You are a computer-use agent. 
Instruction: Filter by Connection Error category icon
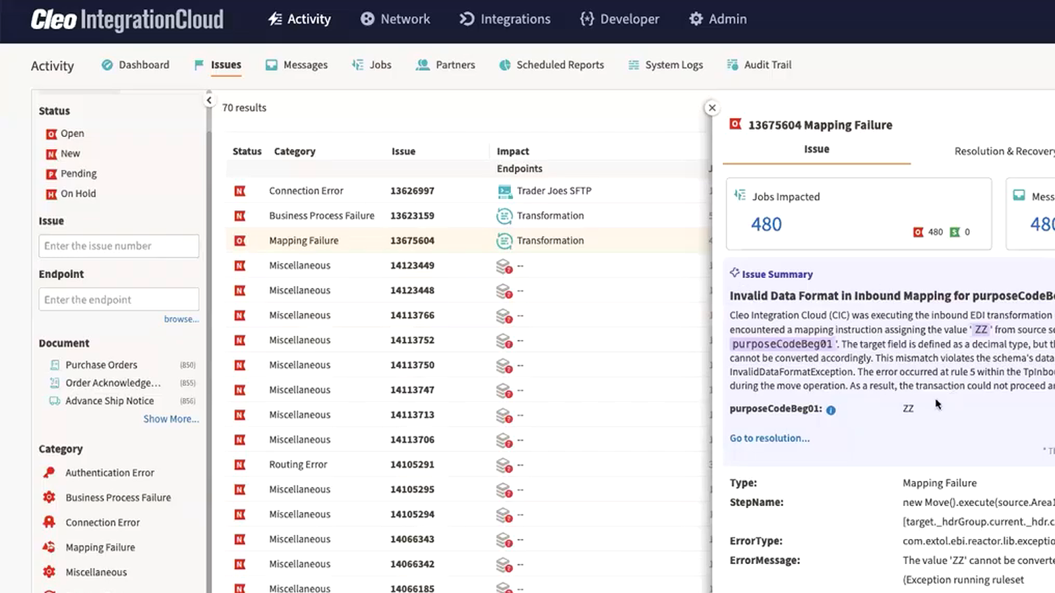point(49,522)
